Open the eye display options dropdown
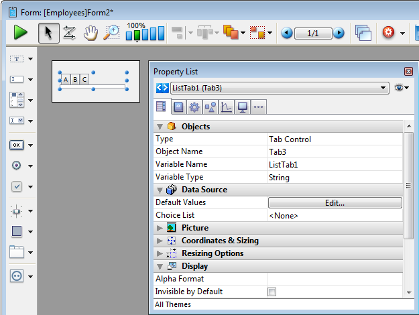The width and height of the screenshot is (419, 315). click(x=402, y=88)
